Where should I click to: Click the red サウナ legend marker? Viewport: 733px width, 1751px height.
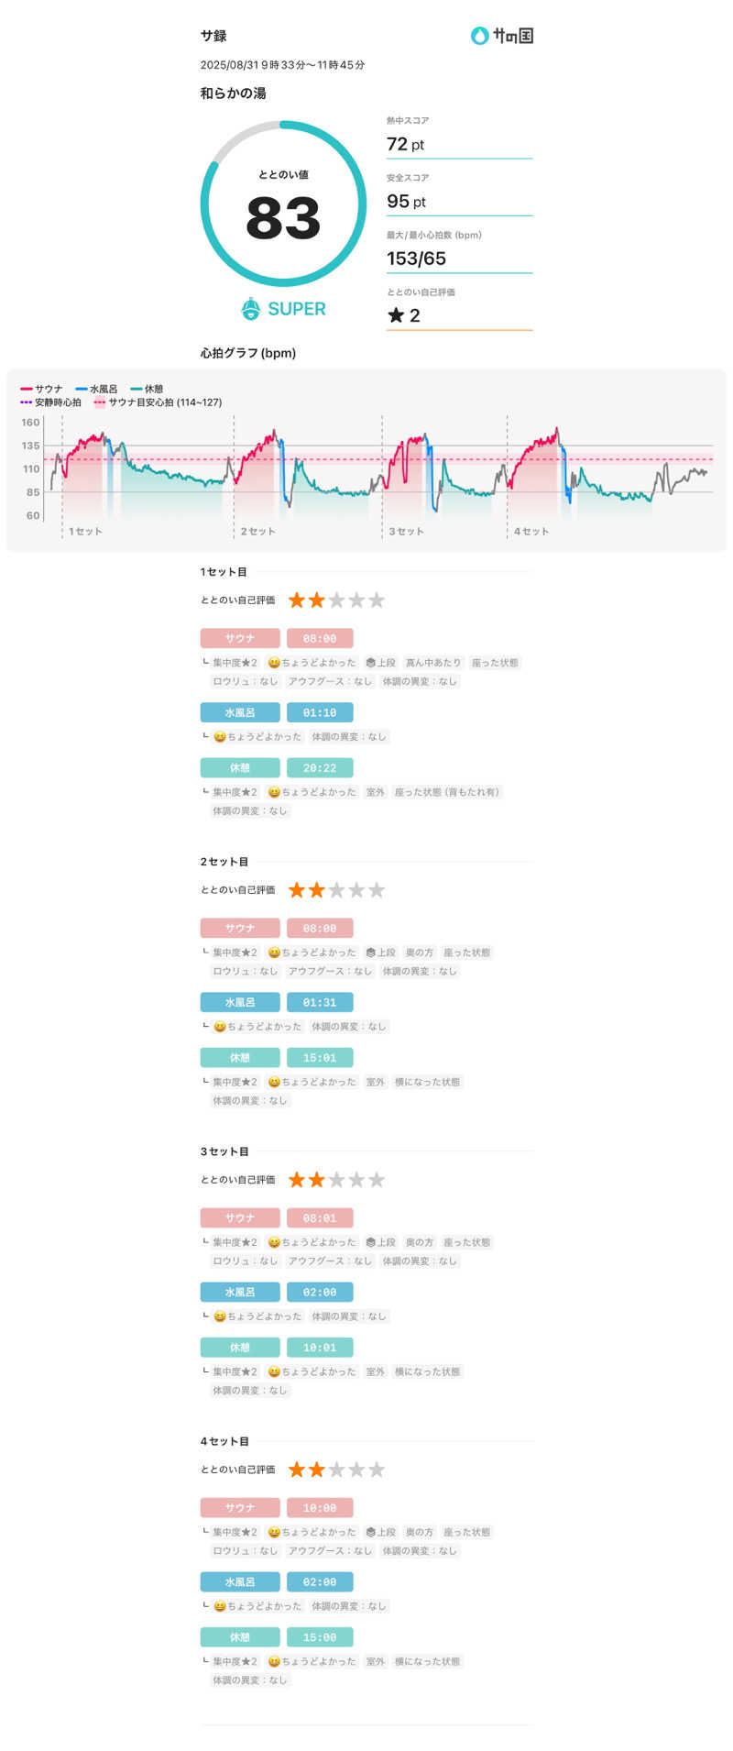[27, 390]
